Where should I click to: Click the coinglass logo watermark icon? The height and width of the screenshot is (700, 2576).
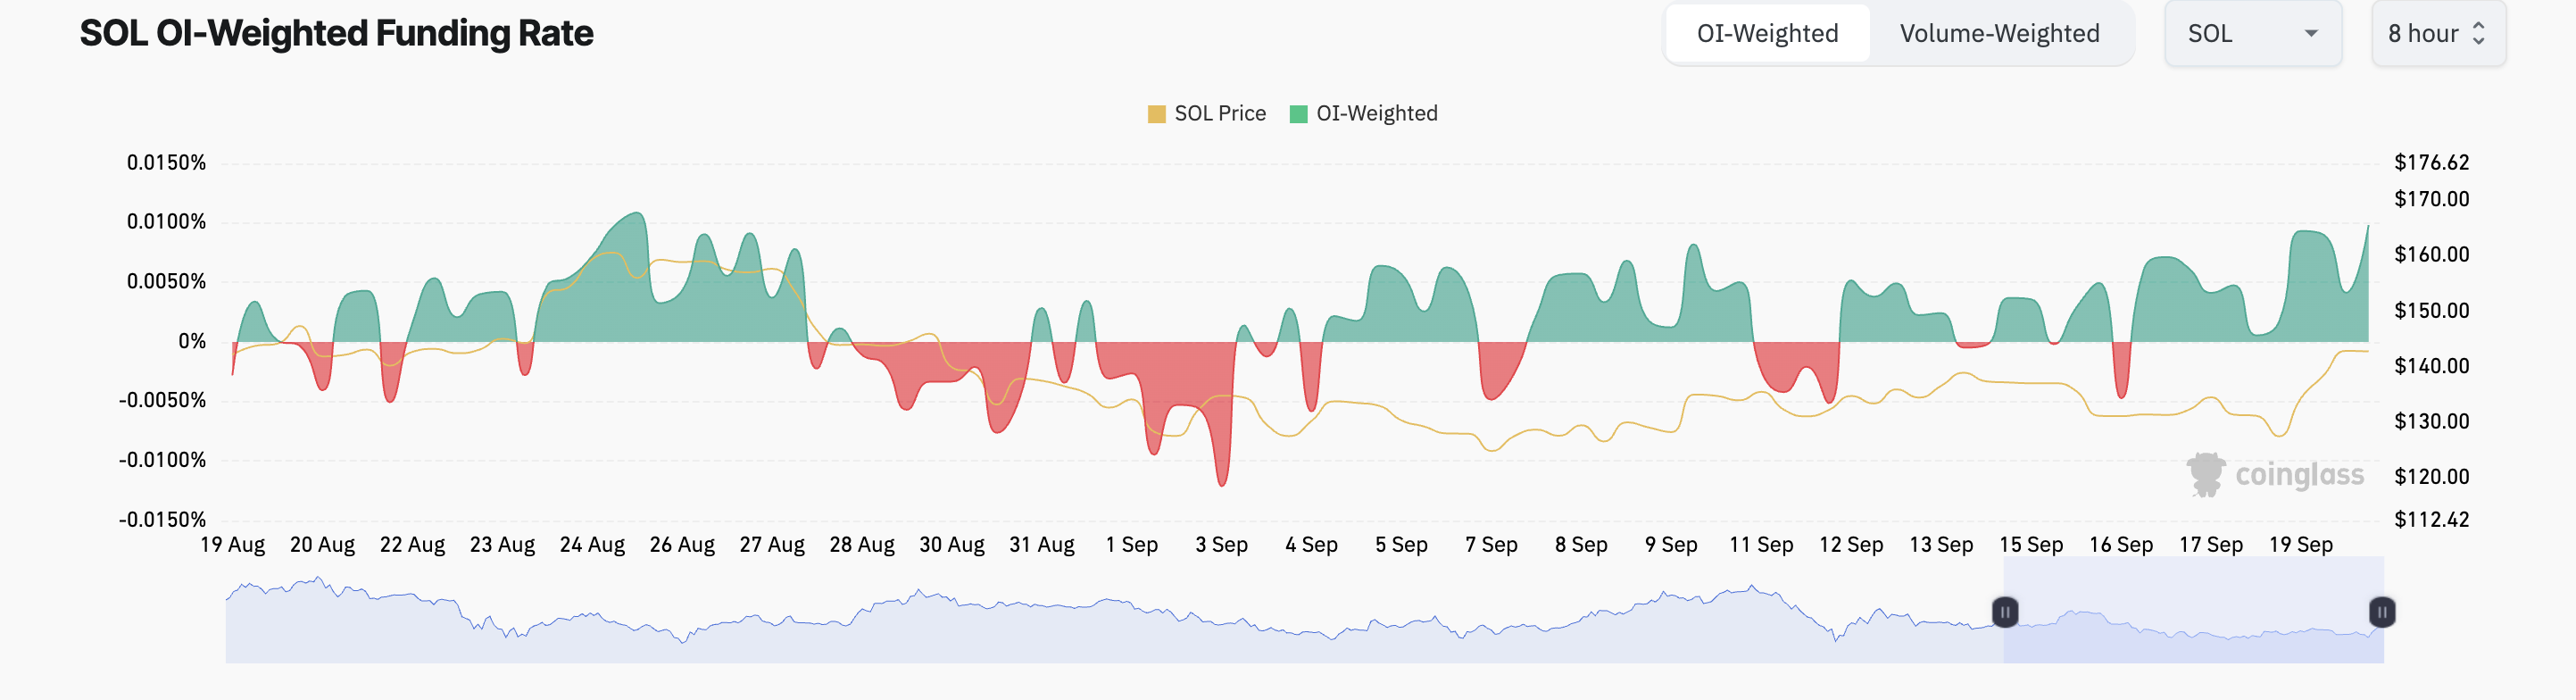coord(2205,474)
